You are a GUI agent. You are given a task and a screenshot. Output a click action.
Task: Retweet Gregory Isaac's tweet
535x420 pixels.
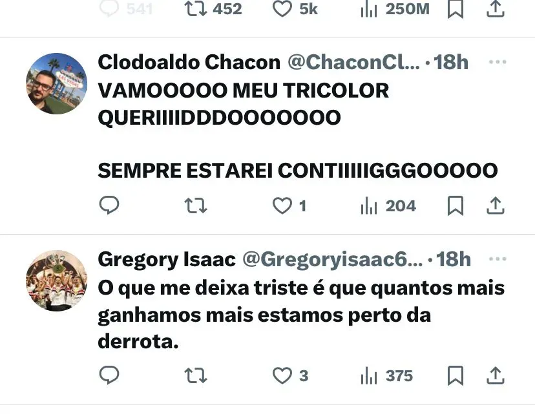tap(196, 375)
